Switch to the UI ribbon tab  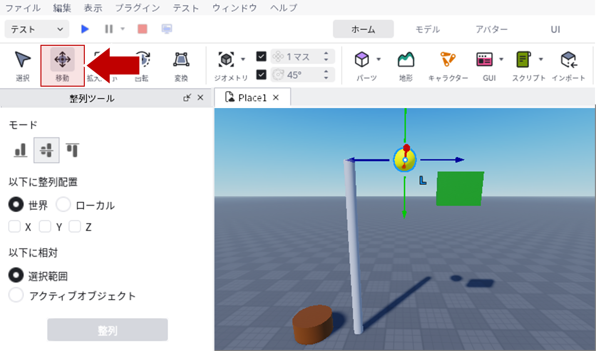coord(556,29)
